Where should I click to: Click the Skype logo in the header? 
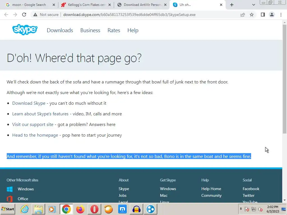[25, 30]
